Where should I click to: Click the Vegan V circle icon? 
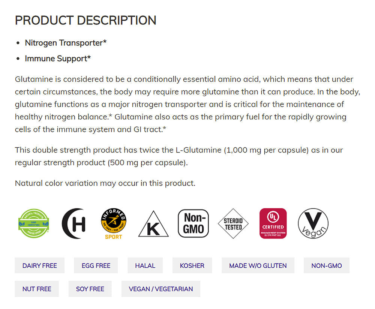pyautogui.click(x=313, y=224)
